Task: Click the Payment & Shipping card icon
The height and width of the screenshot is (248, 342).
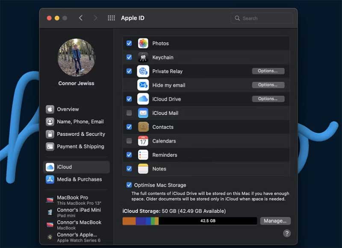Action: [50, 146]
